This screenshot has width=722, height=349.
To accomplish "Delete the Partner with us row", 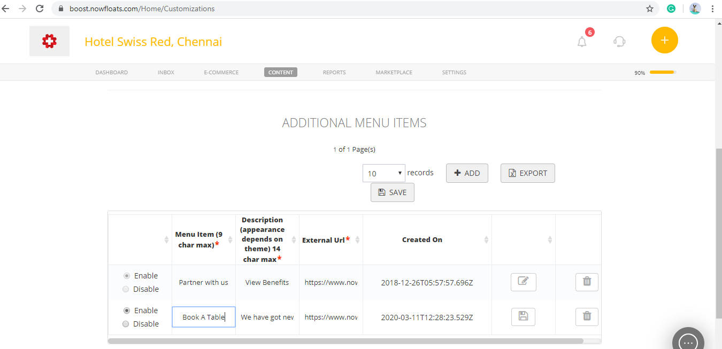I will (x=587, y=282).
